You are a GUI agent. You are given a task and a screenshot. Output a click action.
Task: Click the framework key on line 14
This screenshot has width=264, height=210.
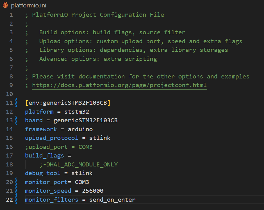click(41, 129)
